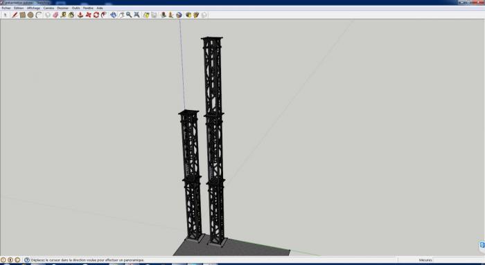The image size is (485, 265).
Task: Toggle the terrain display icon
Action: pos(154,15)
